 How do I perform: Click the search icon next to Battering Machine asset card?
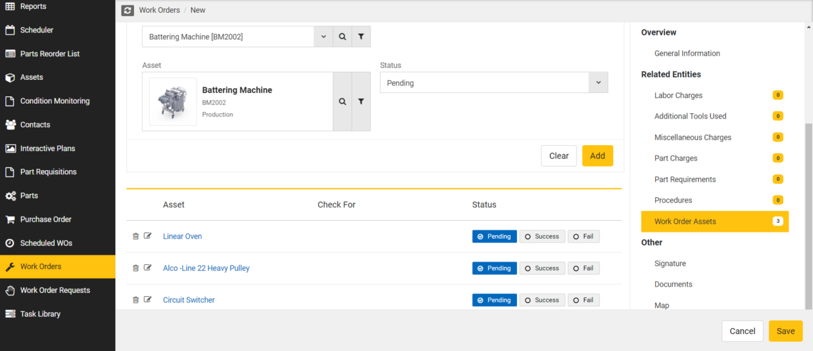pyautogui.click(x=342, y=102)
